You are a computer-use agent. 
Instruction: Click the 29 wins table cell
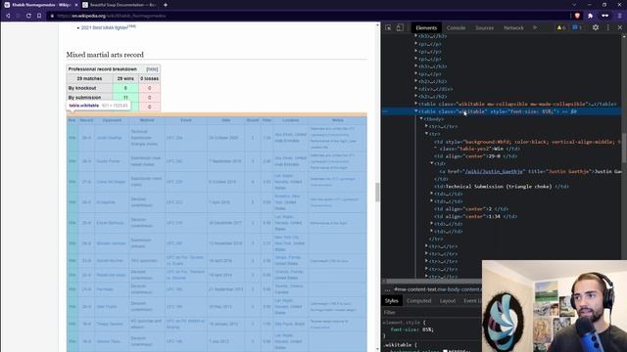pyautogui.click(x=125, y=78)
